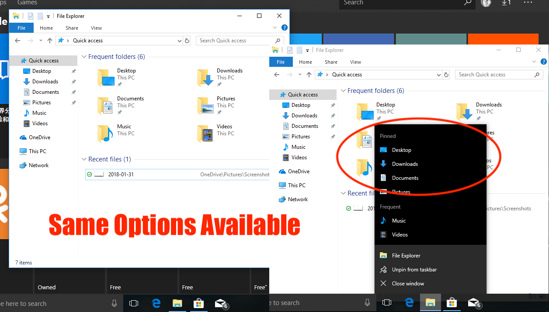Image resolution: width=549 pixels, height=312 pixels.
Task: Click the pin icon beside Pictures in sidebar
Action: click(73, 102)
